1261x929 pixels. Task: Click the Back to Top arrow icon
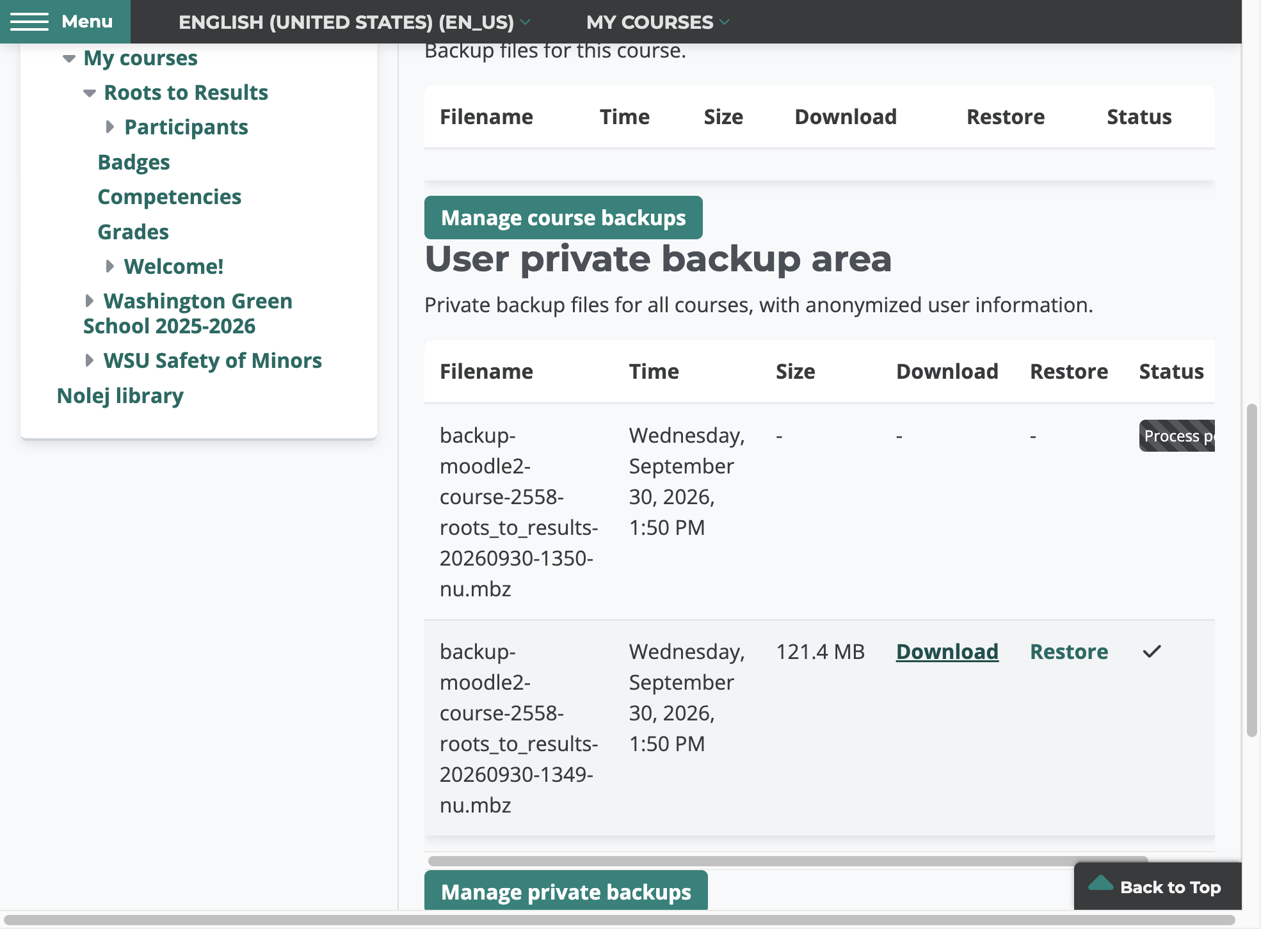pos(1100,884)
